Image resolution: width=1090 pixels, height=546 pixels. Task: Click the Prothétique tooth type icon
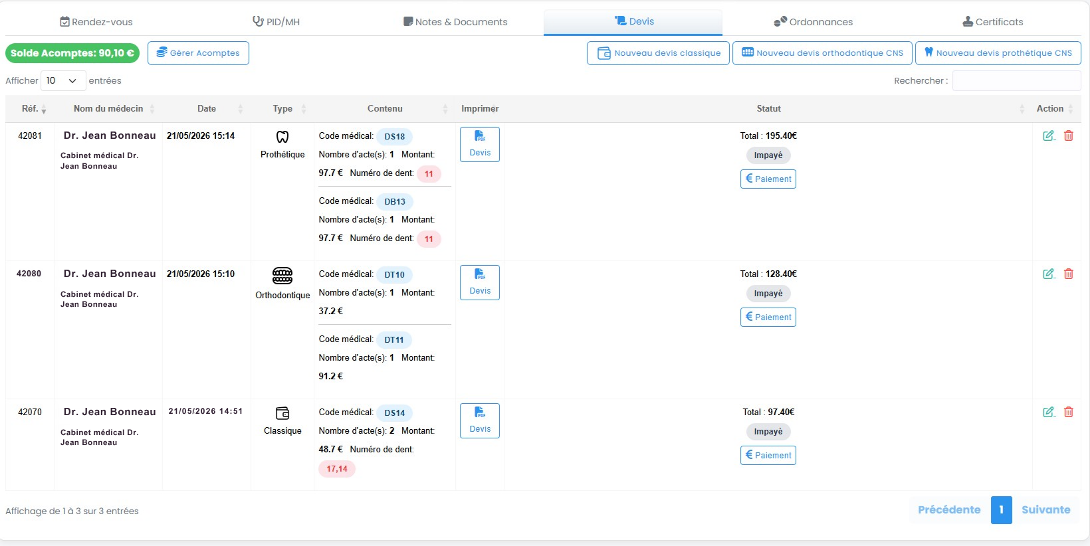[x=282, y=137]
